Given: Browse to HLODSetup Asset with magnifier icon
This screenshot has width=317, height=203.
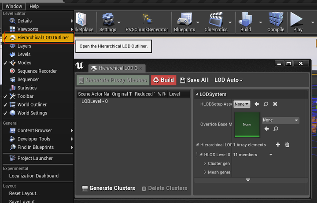Looking at the screenshot, I should (266, 104).
